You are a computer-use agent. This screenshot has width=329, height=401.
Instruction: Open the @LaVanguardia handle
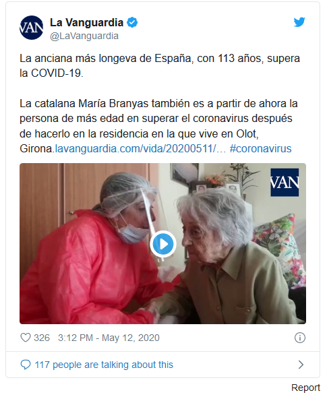pyautogui.click(x=84, y=36)
